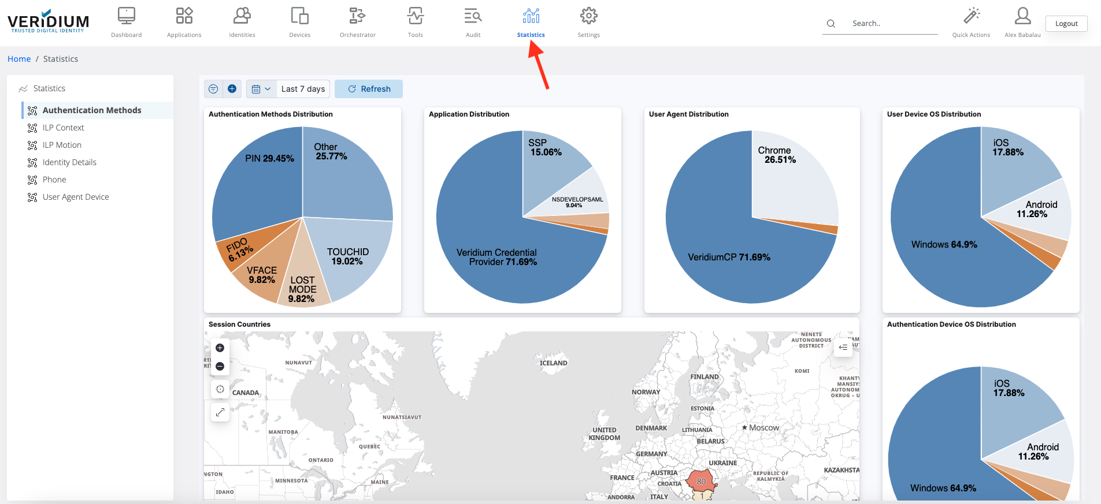Open the Last 7 days selector
The image size is (1101, 504).
tap(303, 89)
